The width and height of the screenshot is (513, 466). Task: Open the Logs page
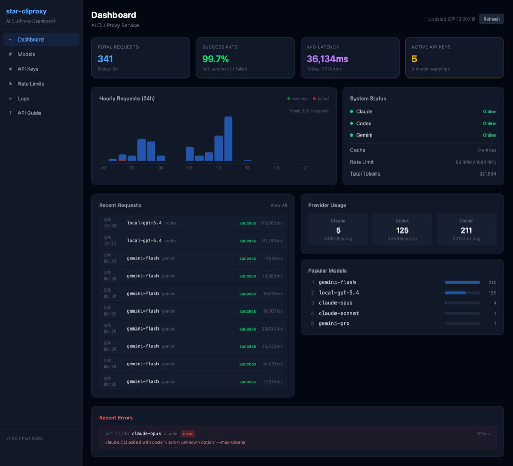[x=41, y=99]
